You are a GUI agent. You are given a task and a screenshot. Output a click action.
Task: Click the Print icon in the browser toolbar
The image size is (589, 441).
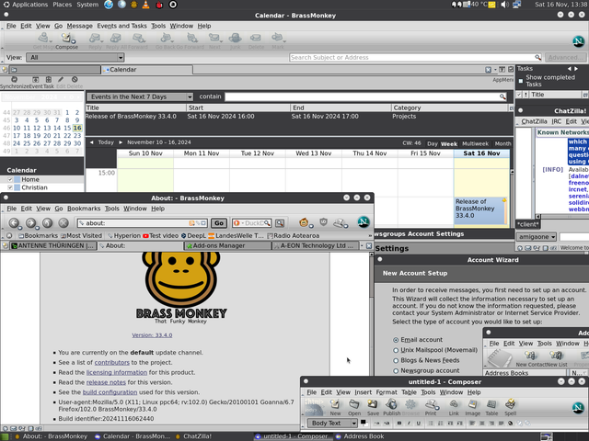[x=341, y=222]
